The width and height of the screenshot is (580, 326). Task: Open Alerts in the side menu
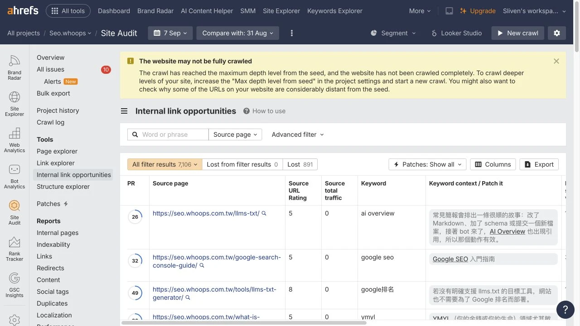(53, 81)
